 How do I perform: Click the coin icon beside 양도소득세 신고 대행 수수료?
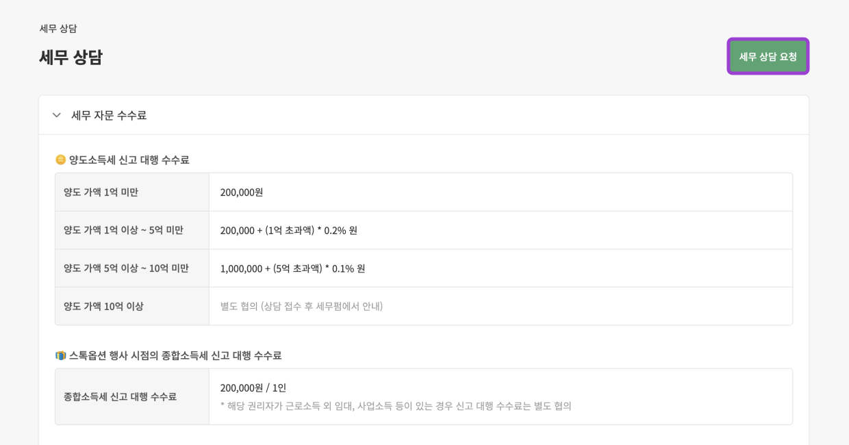tap(61, 160)
